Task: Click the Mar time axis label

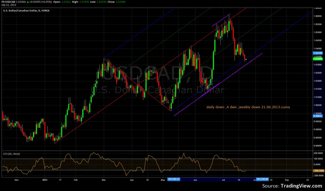Action: tap(104, 180)
